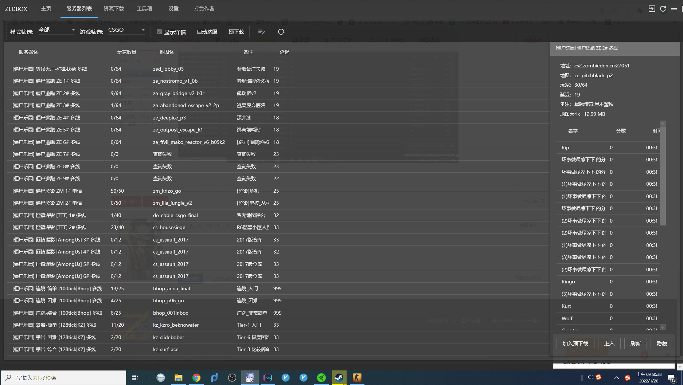Open the anime avatar app in taskbar
Screen dimensions: 683x385
click(250, 378)
